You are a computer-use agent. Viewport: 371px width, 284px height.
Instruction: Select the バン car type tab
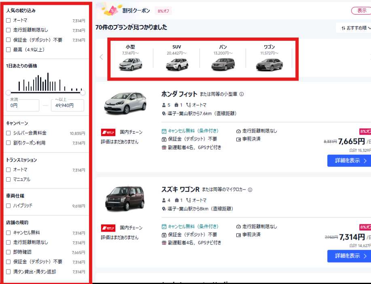(223, 58)
